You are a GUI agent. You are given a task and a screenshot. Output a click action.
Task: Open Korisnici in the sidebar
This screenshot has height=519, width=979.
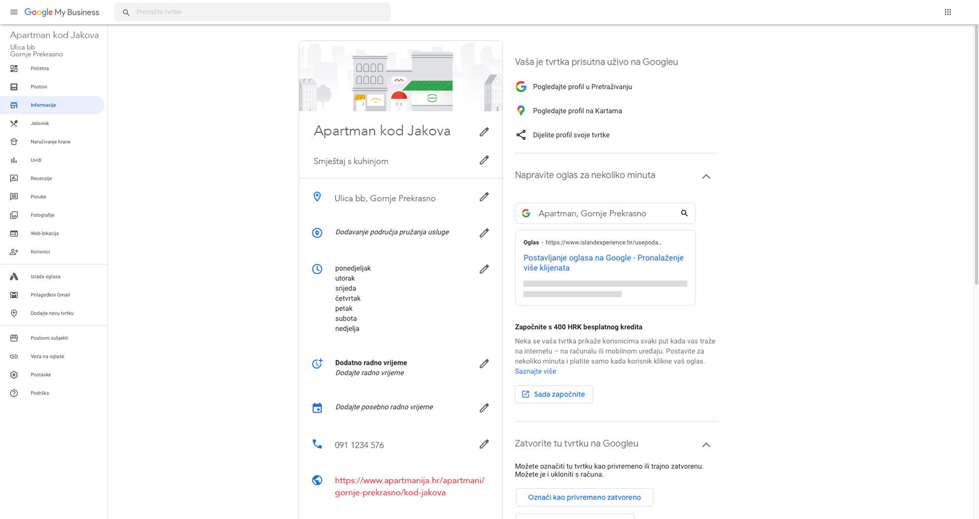(x=52, y=252)
